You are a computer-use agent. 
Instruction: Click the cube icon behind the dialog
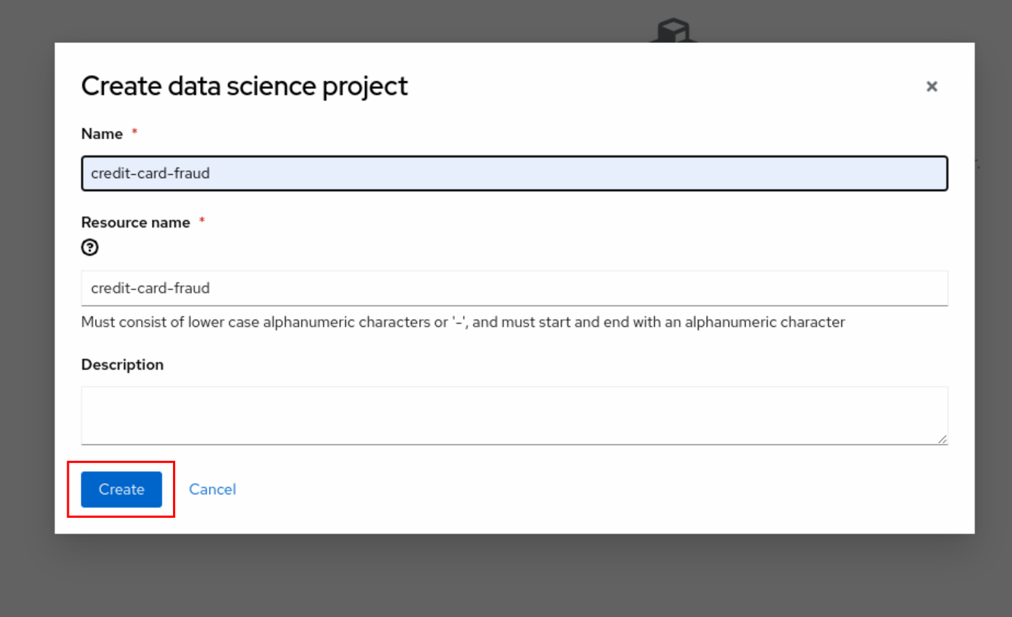coord(672,31)
